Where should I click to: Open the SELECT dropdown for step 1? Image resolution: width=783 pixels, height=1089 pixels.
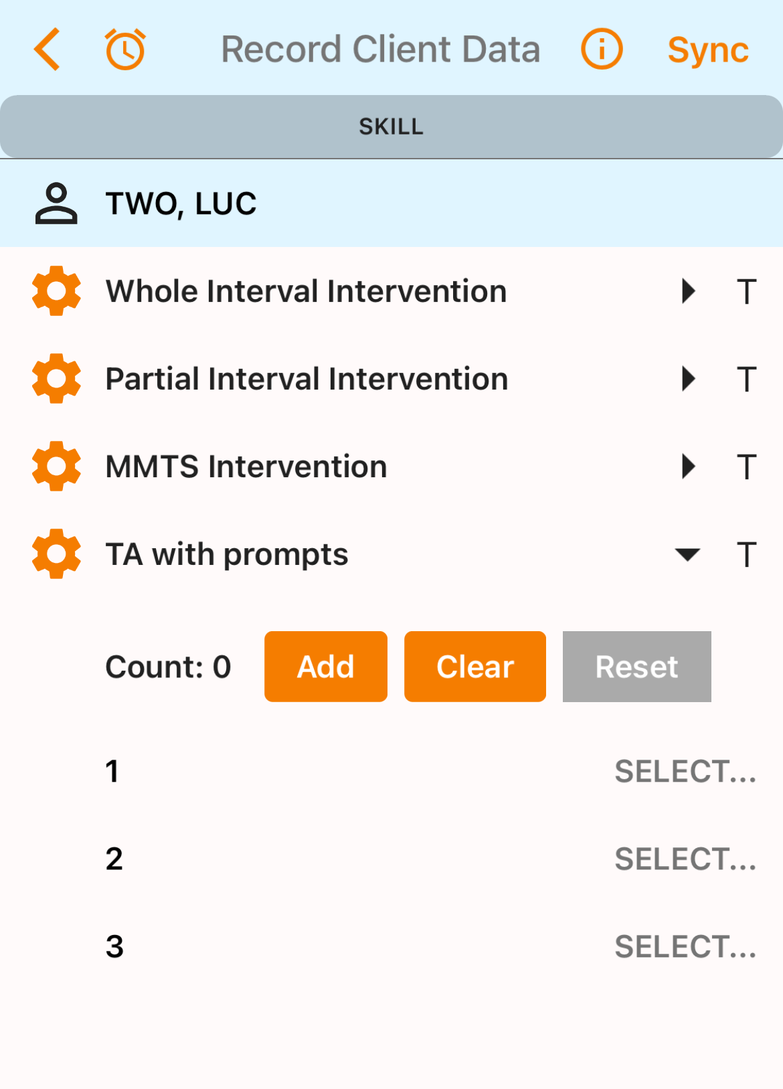[685, 771]
